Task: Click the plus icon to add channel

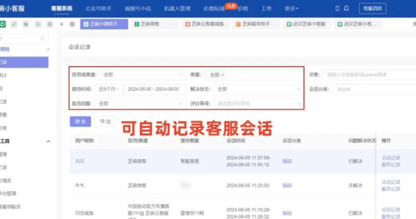Action: click(62, 24)
